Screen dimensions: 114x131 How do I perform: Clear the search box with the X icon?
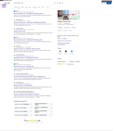tap(55, 3)
